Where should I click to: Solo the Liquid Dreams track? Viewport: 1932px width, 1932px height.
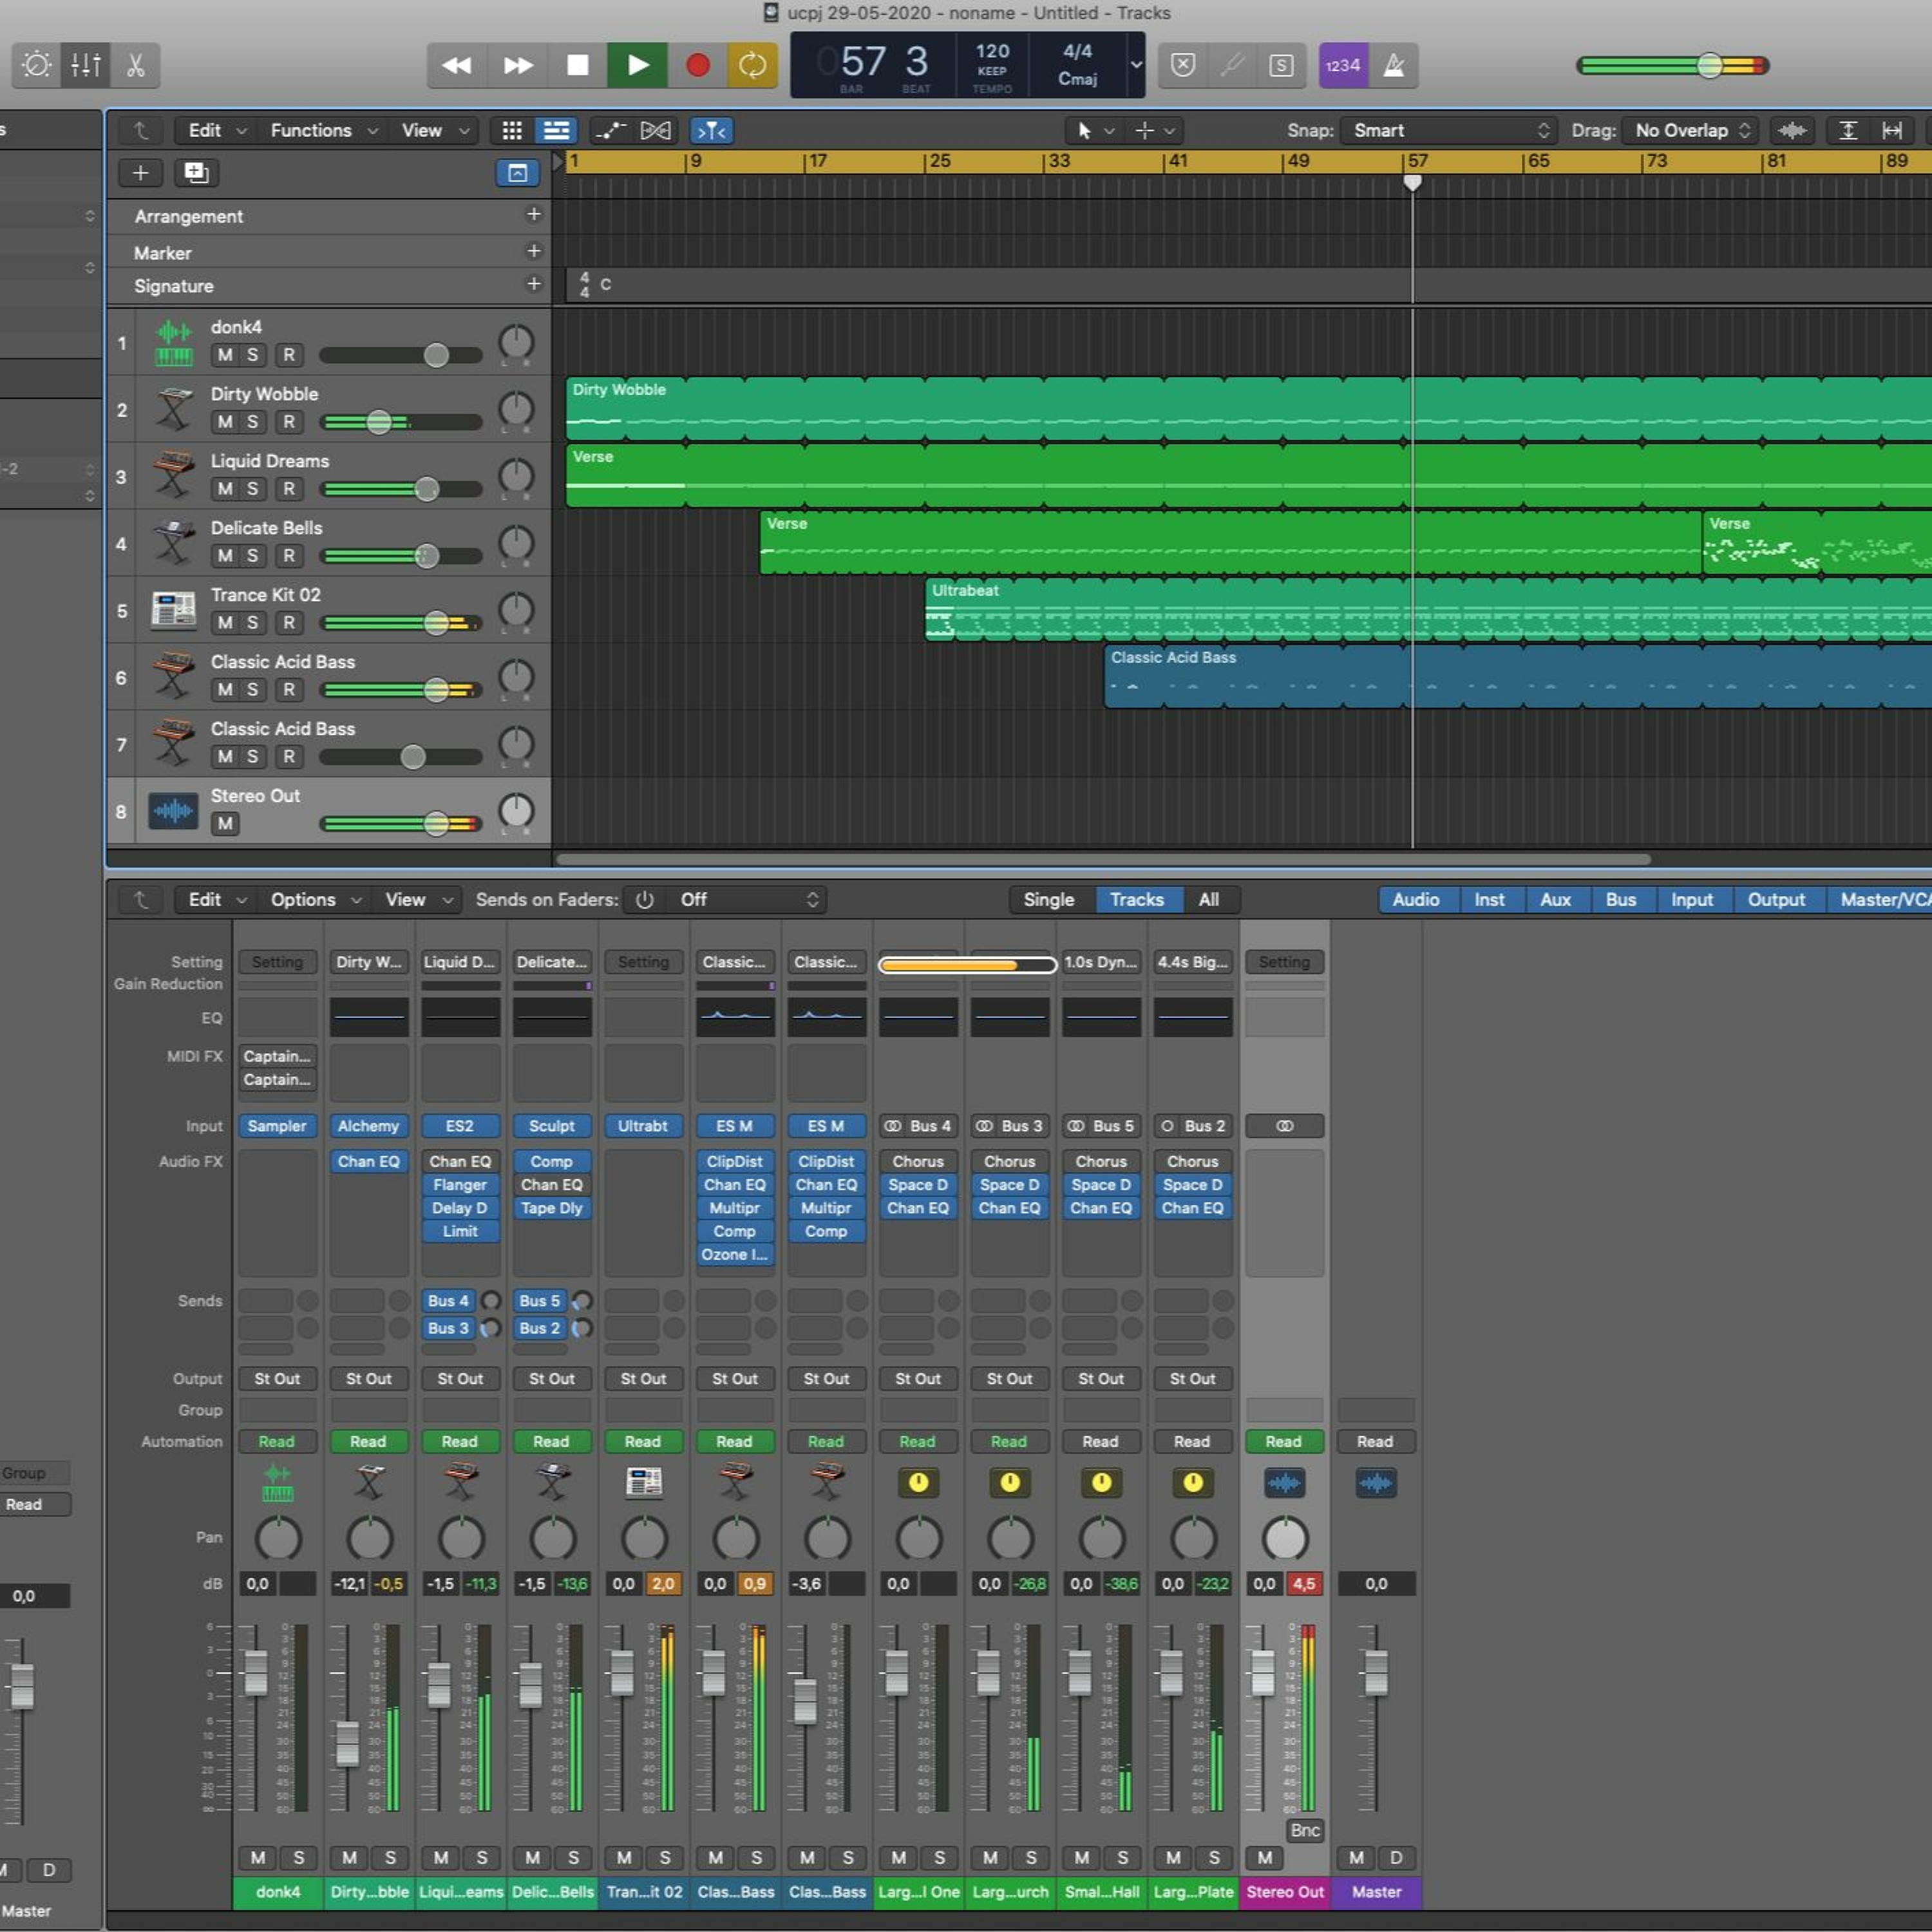253,489
